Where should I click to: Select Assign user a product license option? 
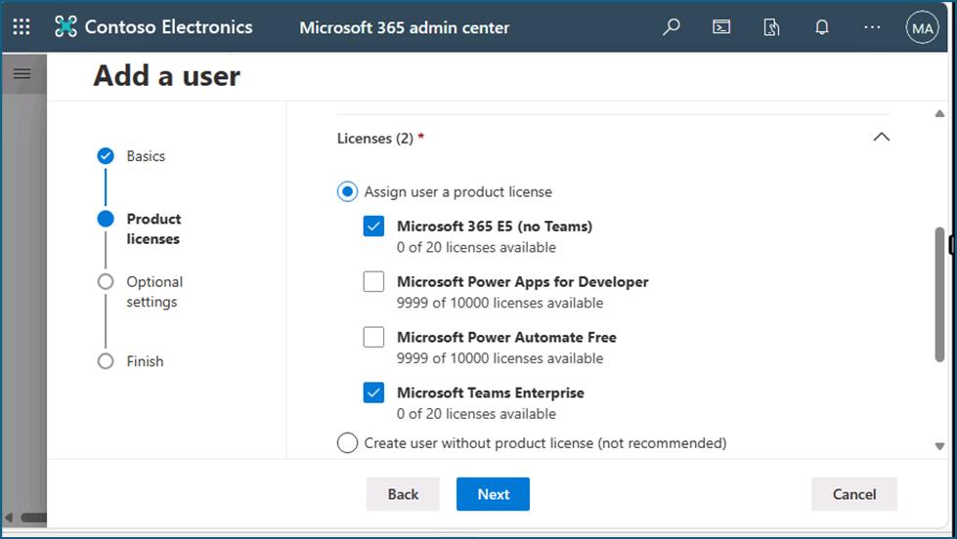(347, 192)
